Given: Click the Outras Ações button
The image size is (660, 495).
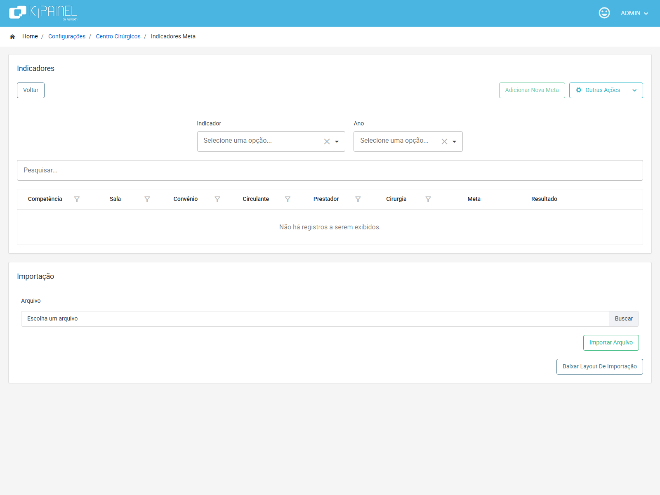Looking at the screenshot, I should [x=598, y=90].
